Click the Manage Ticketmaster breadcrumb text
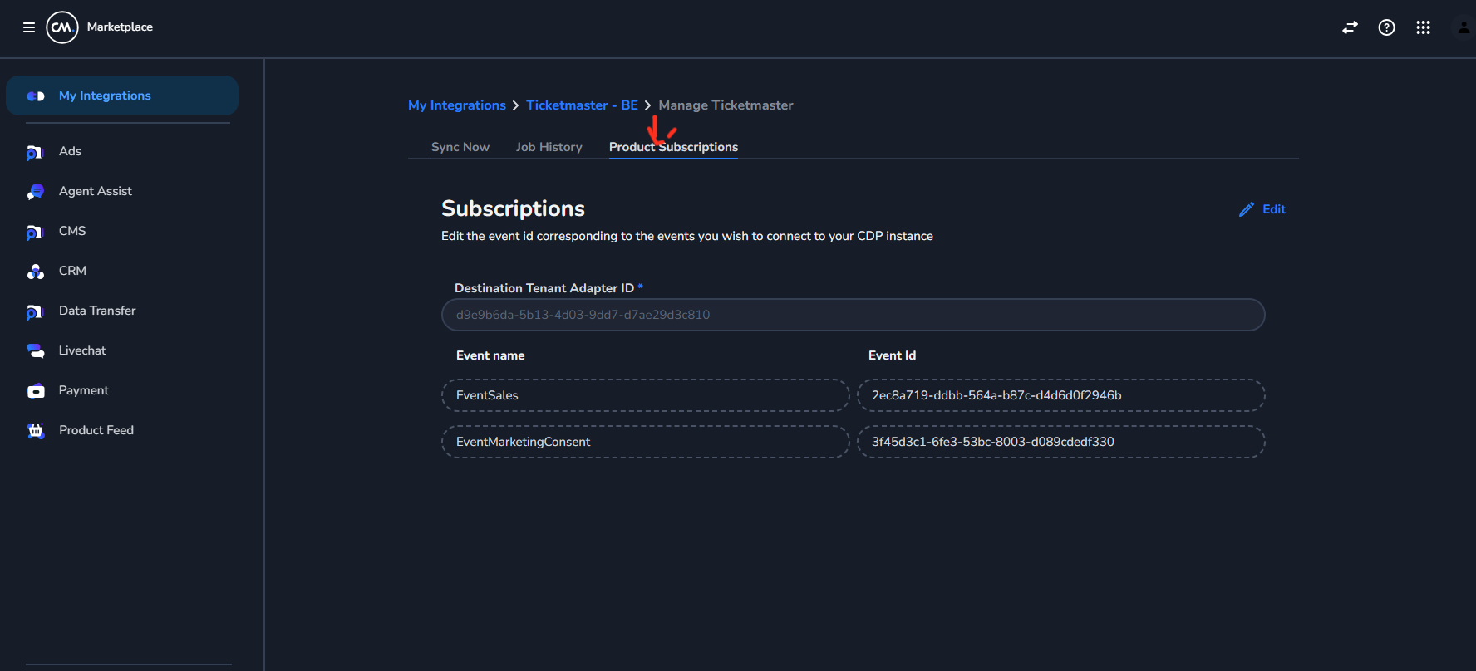 pos(726,105)
